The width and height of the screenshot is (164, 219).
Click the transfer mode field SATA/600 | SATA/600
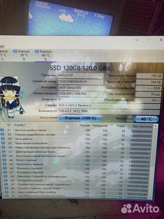pos(81,94)
